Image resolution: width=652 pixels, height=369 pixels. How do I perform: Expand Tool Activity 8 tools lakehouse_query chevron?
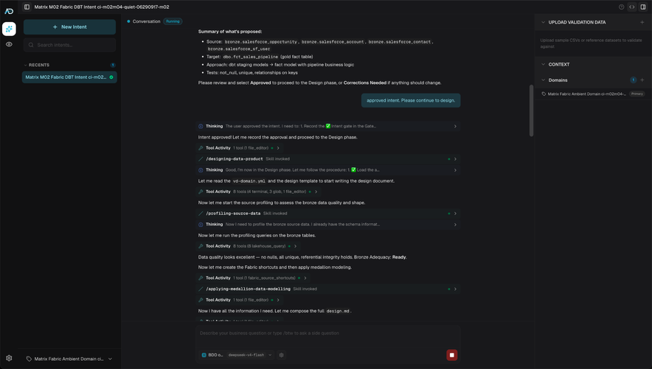pos(295,246)
